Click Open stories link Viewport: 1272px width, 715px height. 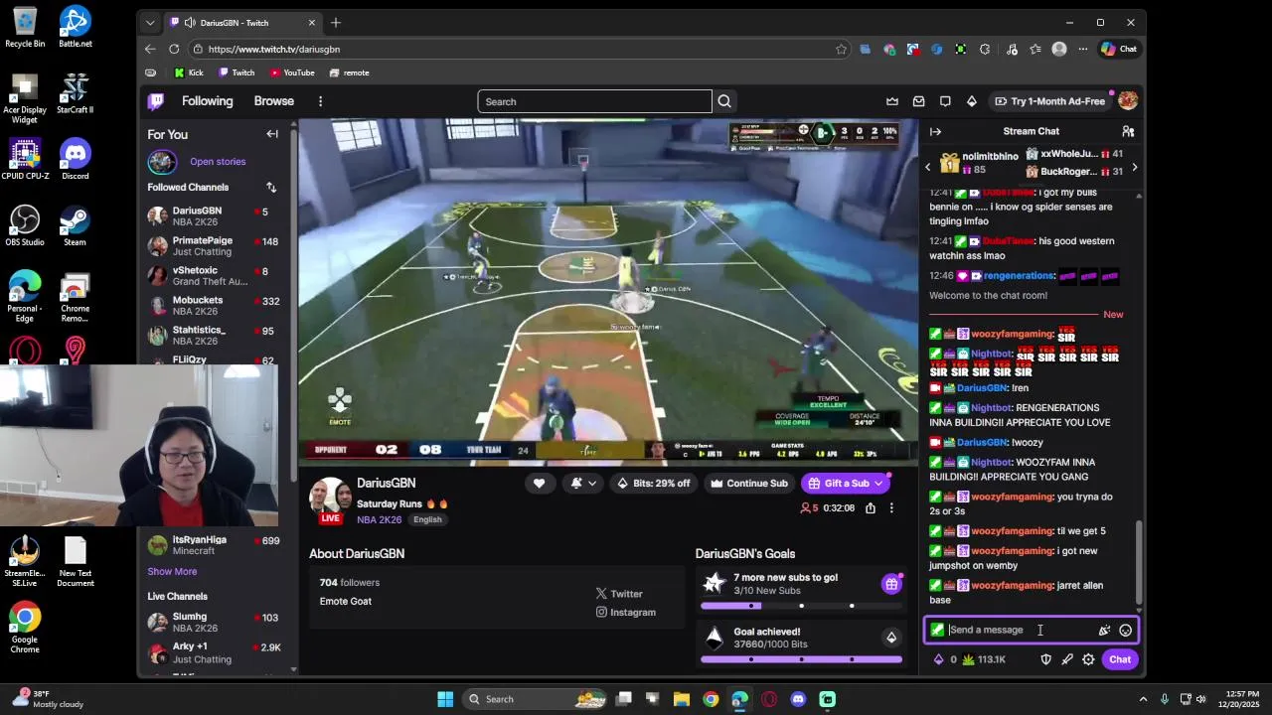(218, 162)
